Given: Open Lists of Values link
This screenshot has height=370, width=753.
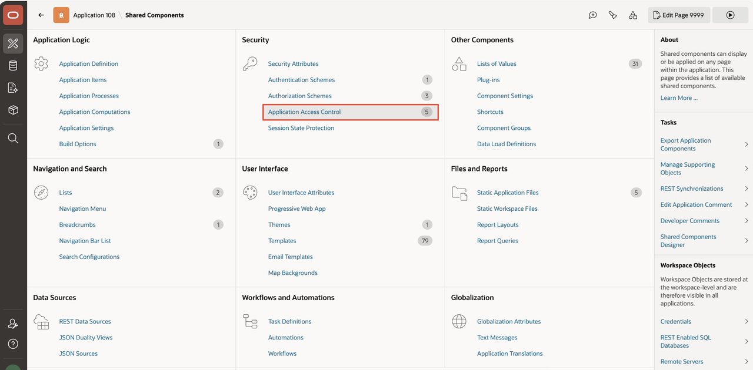Looking at the screenshot, I should coord(497,64).
